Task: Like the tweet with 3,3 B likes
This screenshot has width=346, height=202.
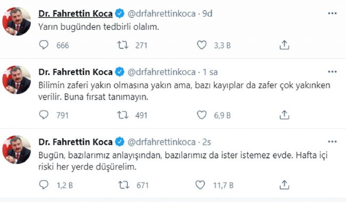Action: click(x=201, y=45)
